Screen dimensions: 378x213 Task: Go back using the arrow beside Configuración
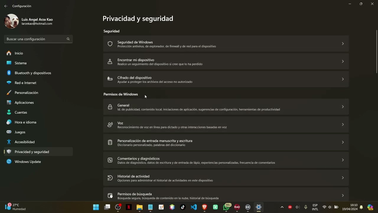(6, 6)
